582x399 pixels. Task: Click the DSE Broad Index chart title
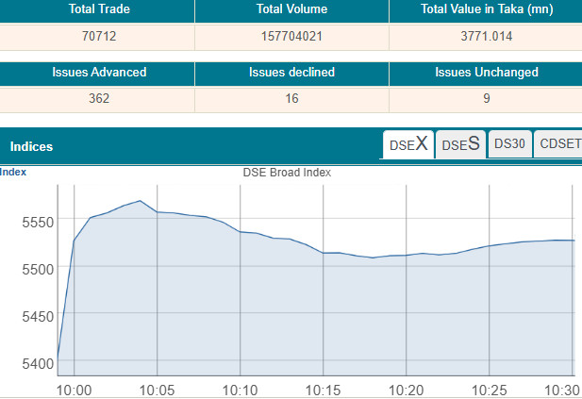click(x=288, y=173)
